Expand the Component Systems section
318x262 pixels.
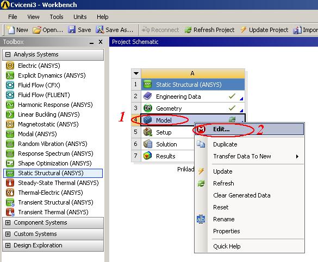pos(8,222)
